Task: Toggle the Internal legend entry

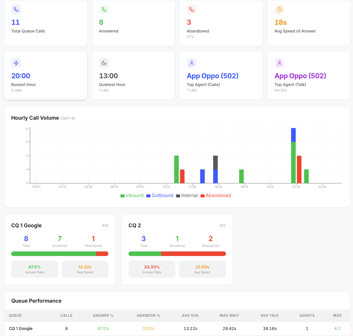Action: [x=187, y=195]
